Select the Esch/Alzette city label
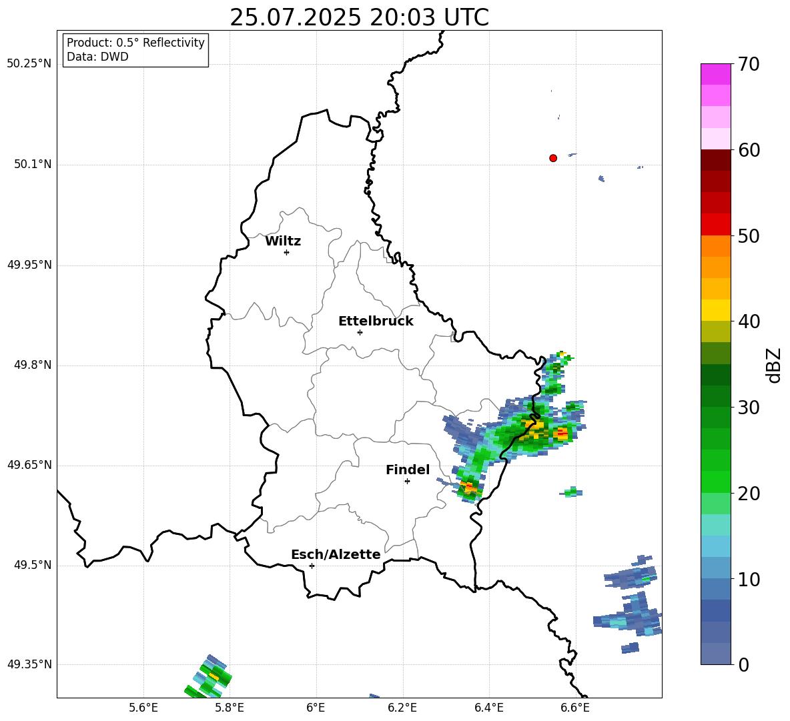 coord(336,554)
